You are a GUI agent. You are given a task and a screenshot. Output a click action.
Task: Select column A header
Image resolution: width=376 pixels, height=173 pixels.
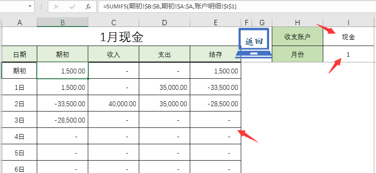tap(20, 23)
